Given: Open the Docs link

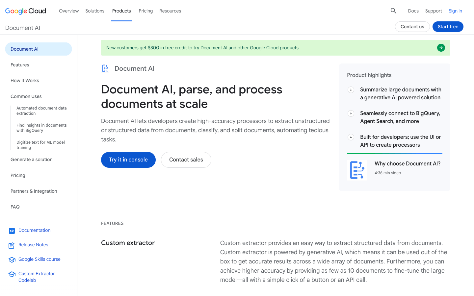Looking at the screenshot, I should click(413, 11).
